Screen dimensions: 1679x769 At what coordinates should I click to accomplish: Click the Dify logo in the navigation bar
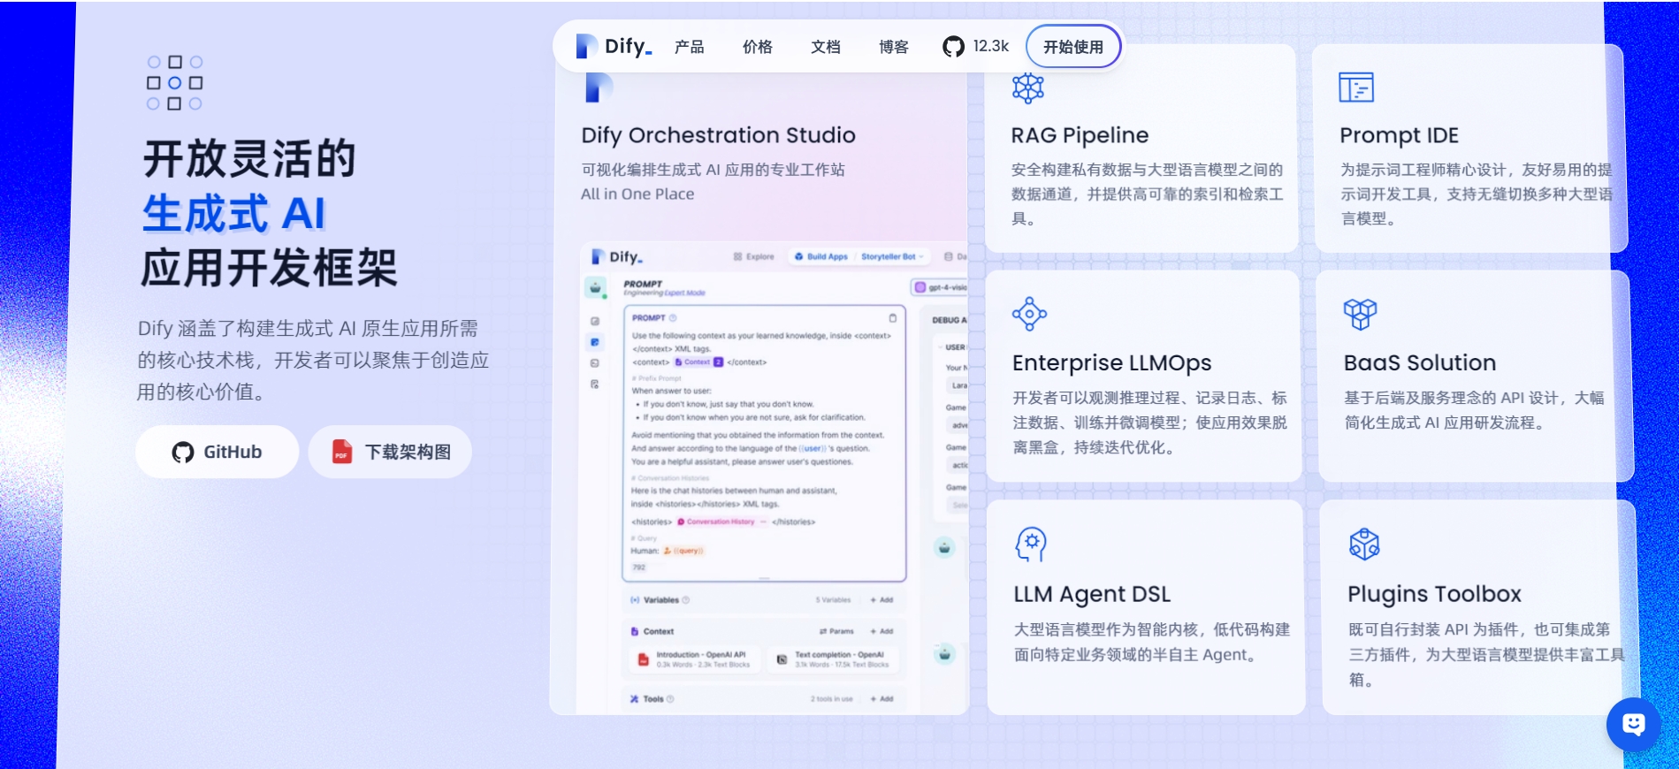pos(614,46)
